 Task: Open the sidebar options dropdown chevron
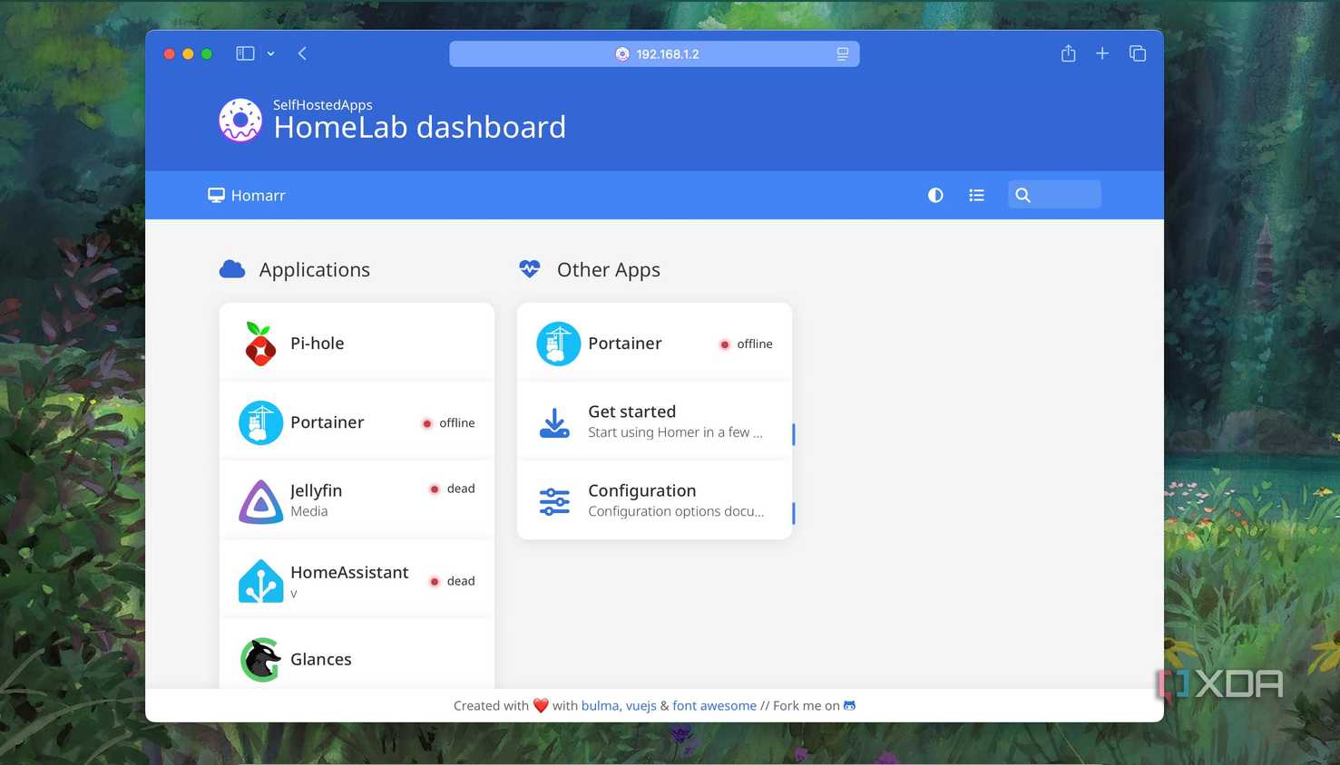pos(270,54)
